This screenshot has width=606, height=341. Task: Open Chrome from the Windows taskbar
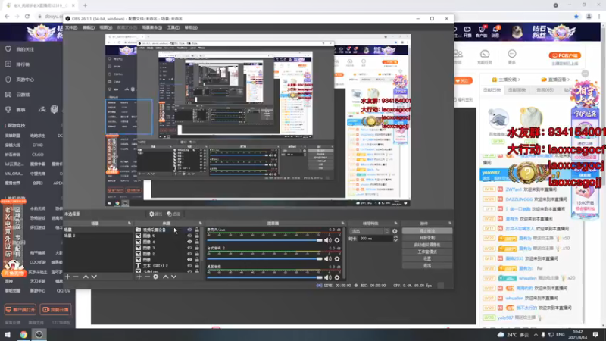tap(23, 334)
